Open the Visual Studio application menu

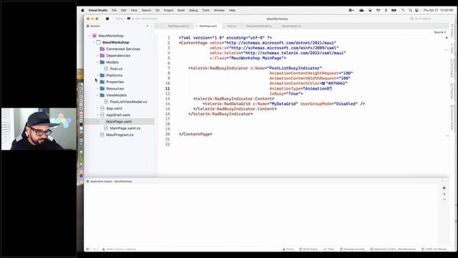pos(98,10)
